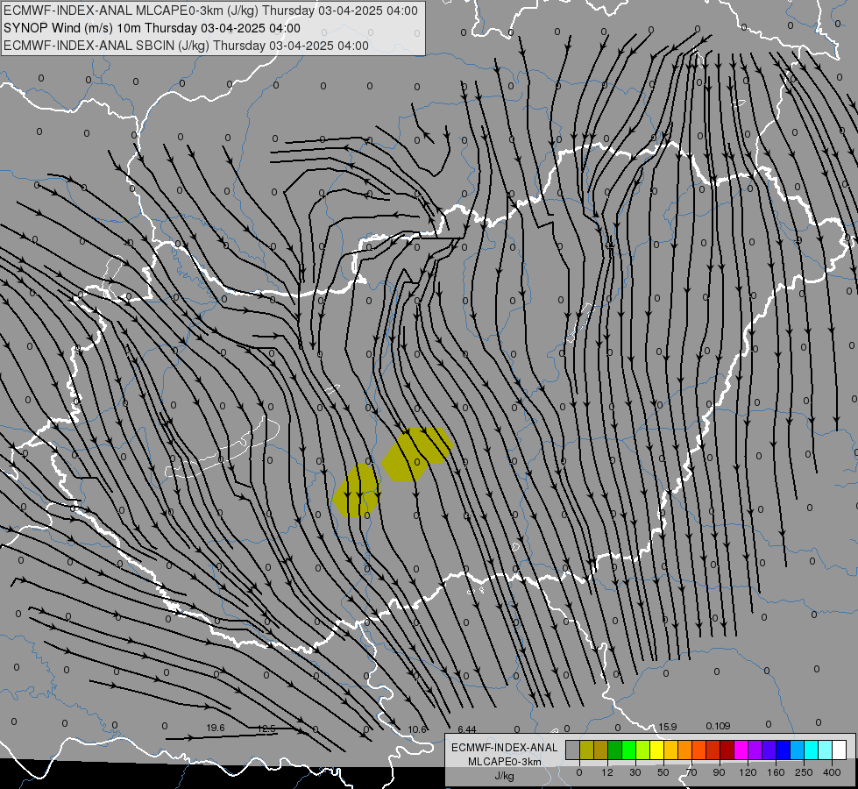Viewport: 858px width, 789px height.
Task: Click legend tick label 30
Action: [635, 772]
